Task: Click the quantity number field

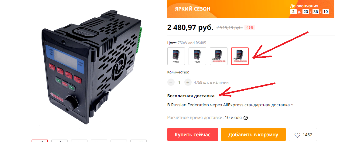Action: tap(179, 82)
